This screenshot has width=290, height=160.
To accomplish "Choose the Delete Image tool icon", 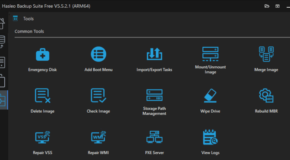I will [43, 95].
